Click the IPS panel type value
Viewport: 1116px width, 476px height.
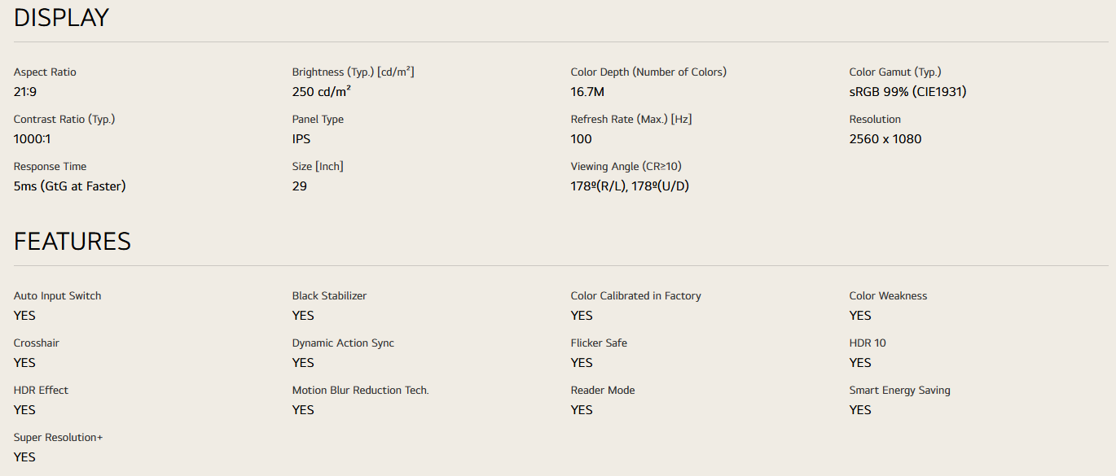301,139
